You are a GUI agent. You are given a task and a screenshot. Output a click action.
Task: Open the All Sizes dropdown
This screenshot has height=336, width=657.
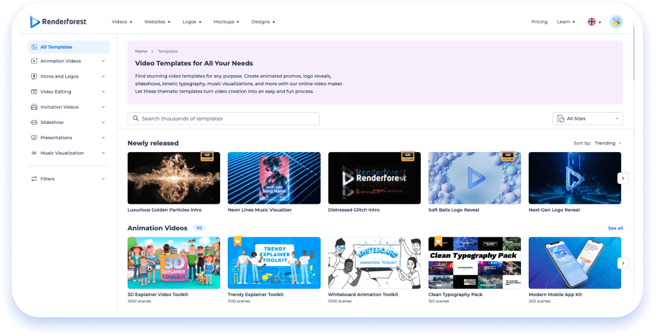point(588,119)
